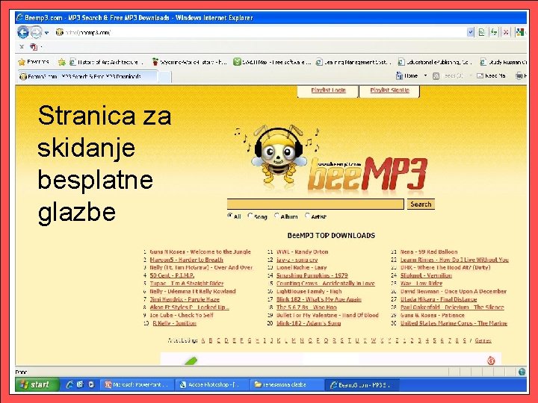The height and width of the screenshot is (403, 538).
Task: Switch to Beemp3.com taskbar button
Action: pyautogui.click(x=362, y=384)
